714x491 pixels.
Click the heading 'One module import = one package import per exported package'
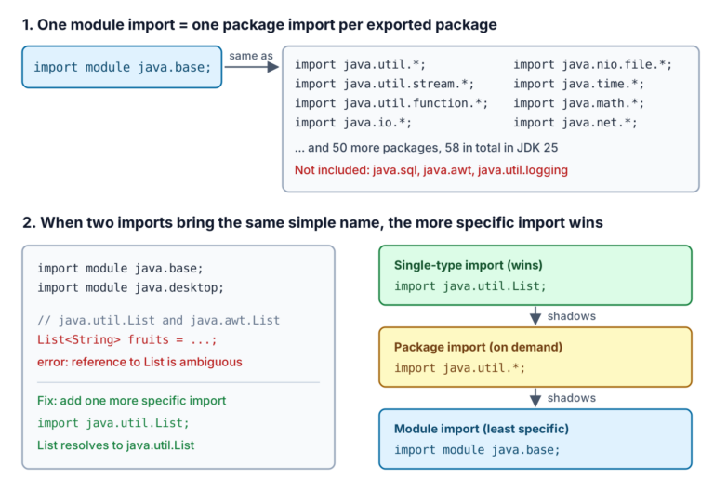click(x=259, y=24)
